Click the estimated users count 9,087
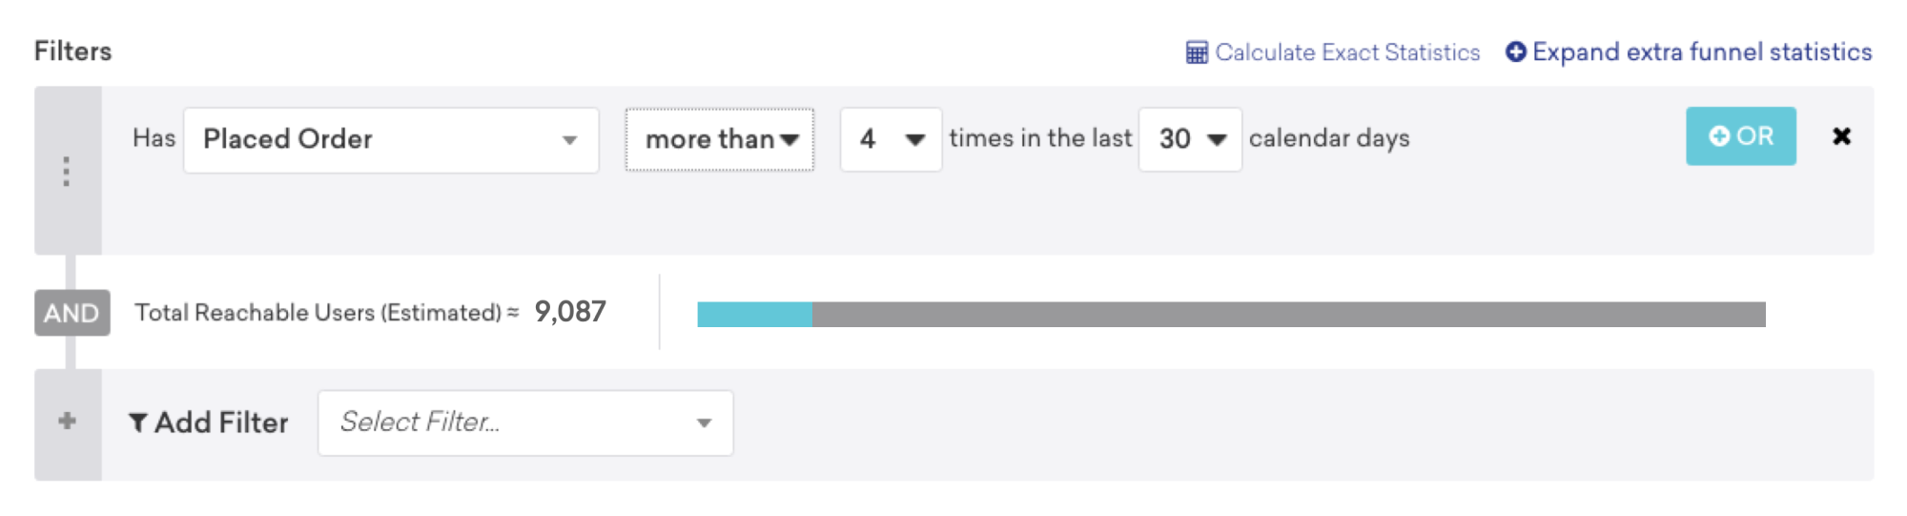The image size is (1907, 516). coord(570,312)
